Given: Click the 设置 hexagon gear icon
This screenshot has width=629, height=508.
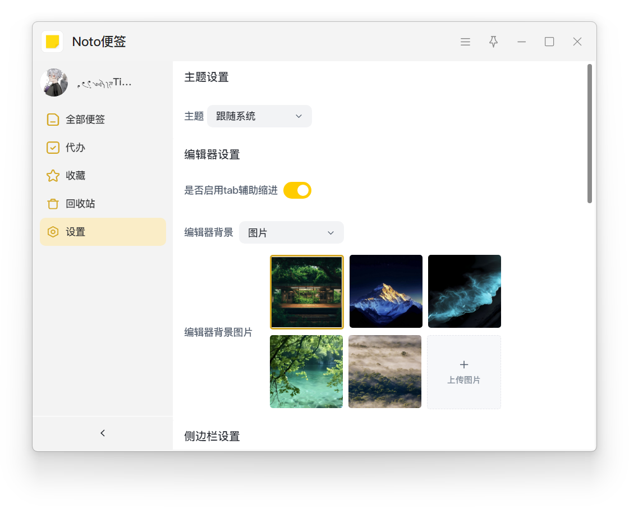Looking at the screenshot, I should click(53, 232).
